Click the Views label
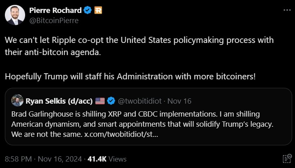Viewport: 295px width, 168px height. (118, 159)
